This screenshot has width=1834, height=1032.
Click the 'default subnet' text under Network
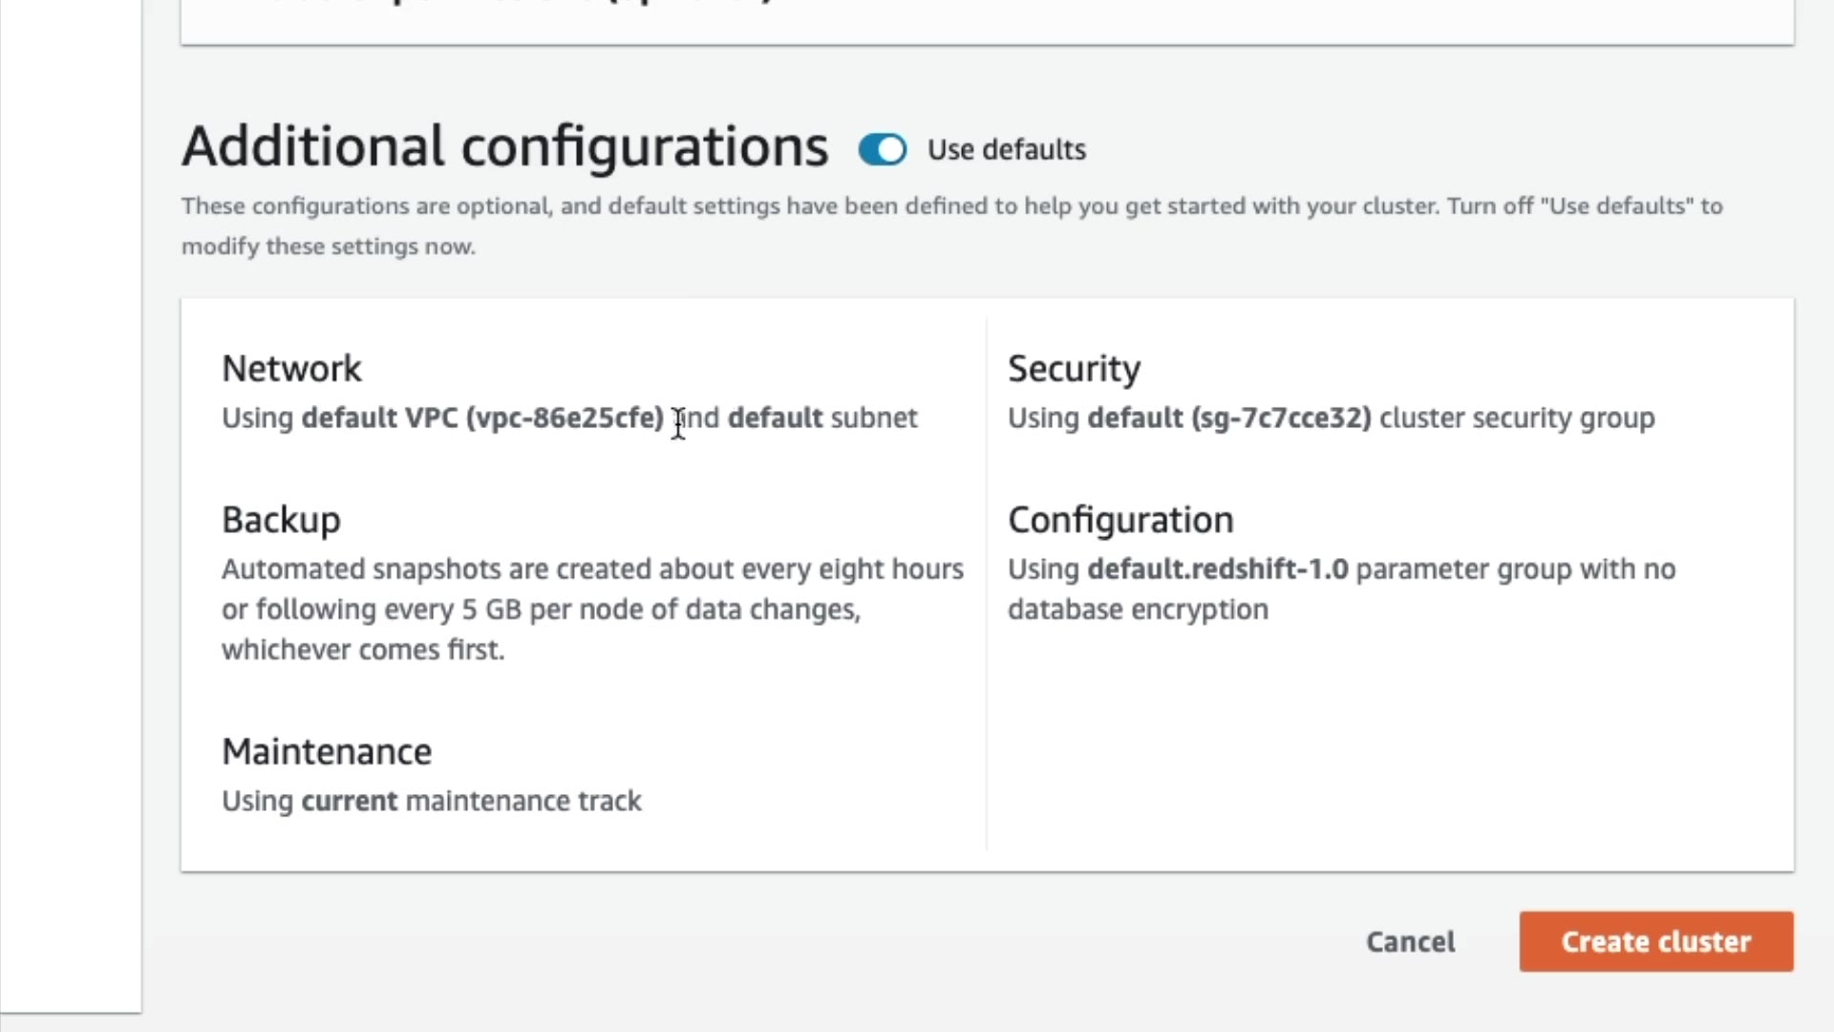(x=821, y=419)
